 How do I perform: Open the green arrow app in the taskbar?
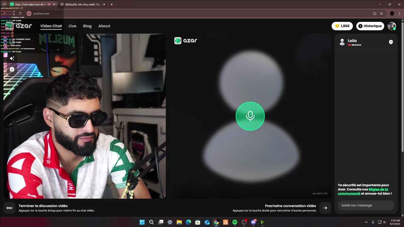coord(263,222)
